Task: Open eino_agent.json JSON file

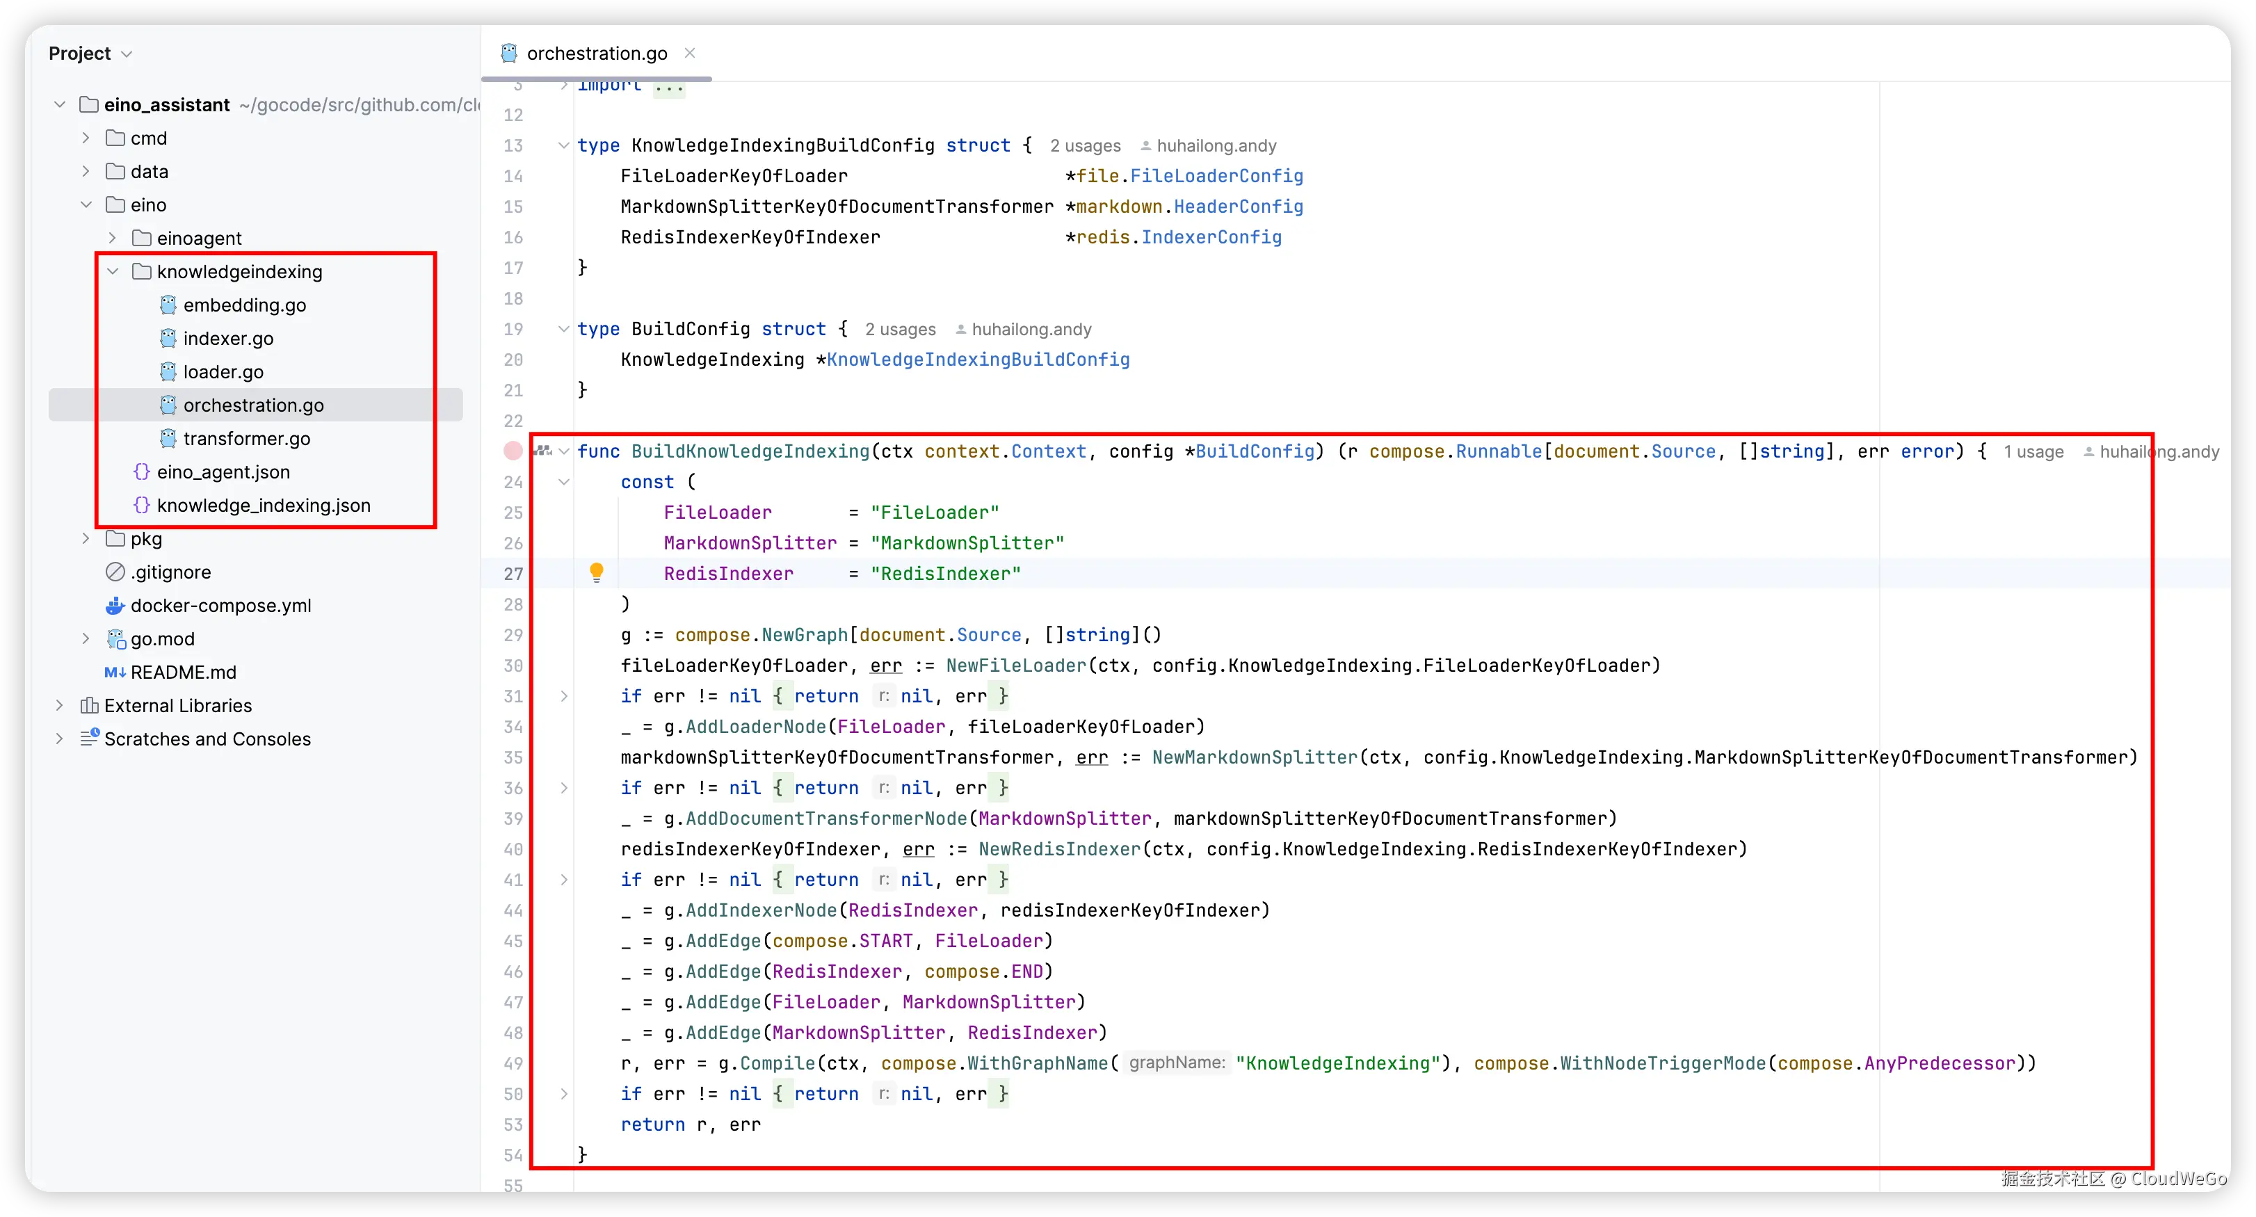Action: [x=223, y=472]
